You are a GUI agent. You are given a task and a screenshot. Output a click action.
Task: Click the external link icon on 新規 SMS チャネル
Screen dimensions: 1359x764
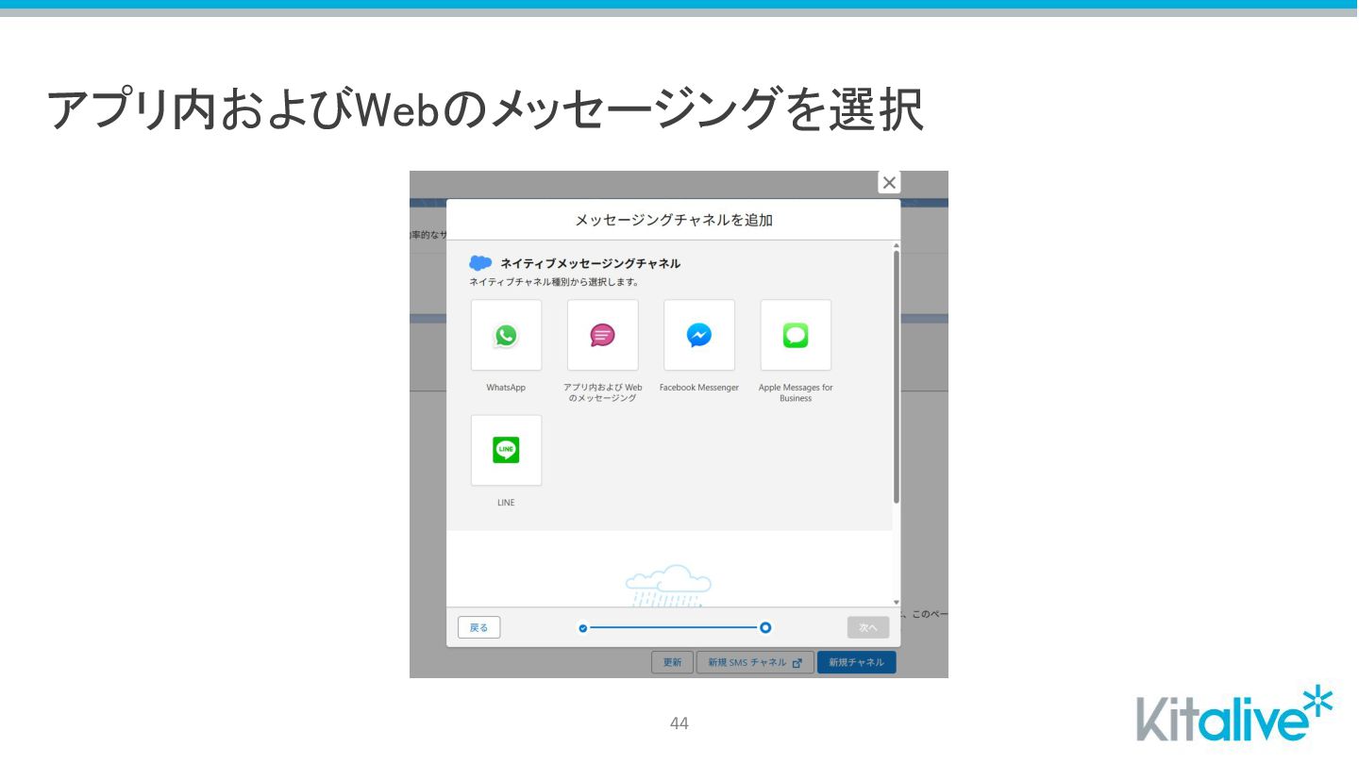(797, 663)
